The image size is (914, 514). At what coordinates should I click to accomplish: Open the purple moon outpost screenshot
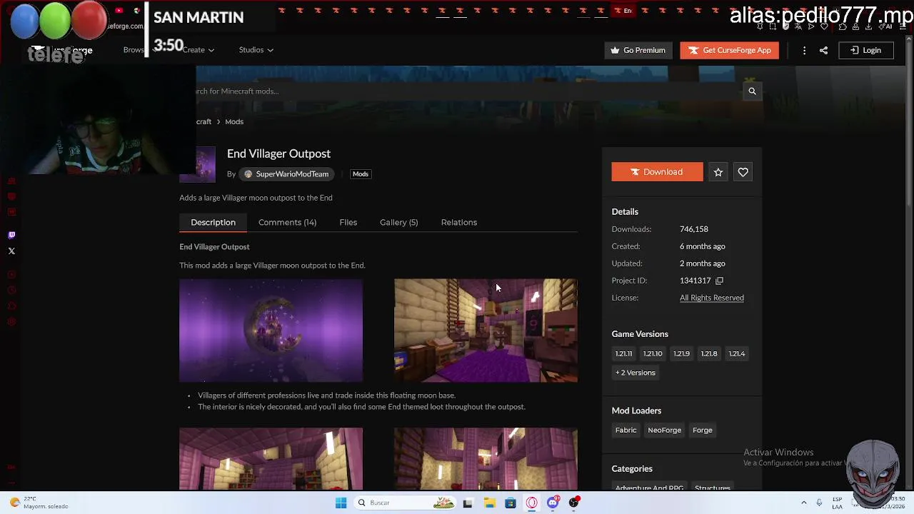(271, 330)
